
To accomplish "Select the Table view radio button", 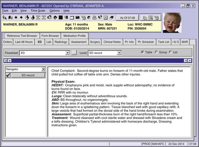I will [143, 52].
